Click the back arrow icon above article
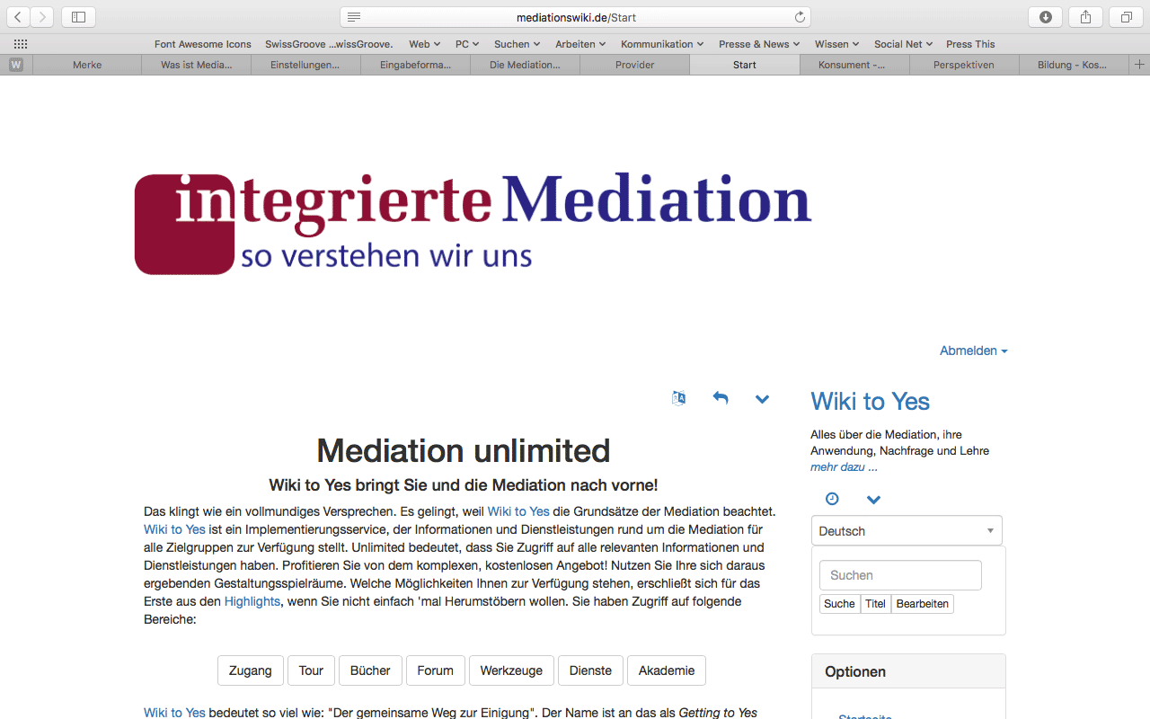 click(721, 398)
